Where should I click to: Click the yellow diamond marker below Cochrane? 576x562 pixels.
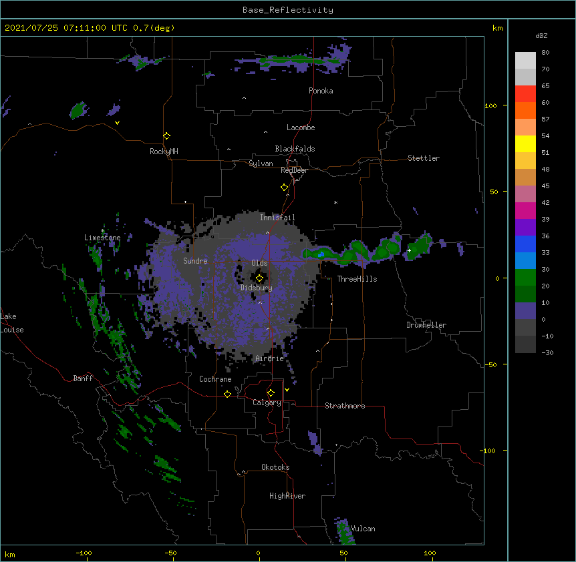[227, 394]
